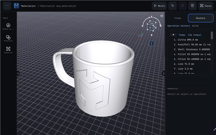Click the history list scrollbar

(212, 35)
